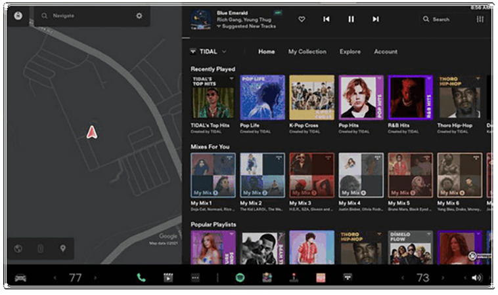498x295 pixels.
Task: Tap the location pin icon on map
Action: pyautogui.click(x=63, y=248)
